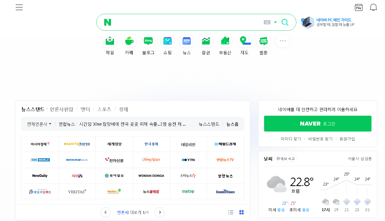Open the virtual keyboard icon
This screenshot has height=221, width=385.
click(267, 22)
